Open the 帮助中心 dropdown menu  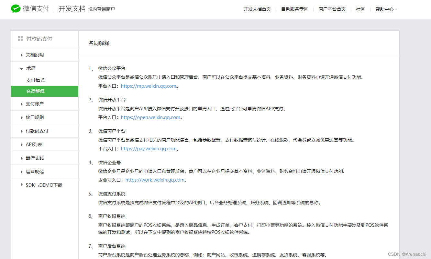click(x=385, y=9)
